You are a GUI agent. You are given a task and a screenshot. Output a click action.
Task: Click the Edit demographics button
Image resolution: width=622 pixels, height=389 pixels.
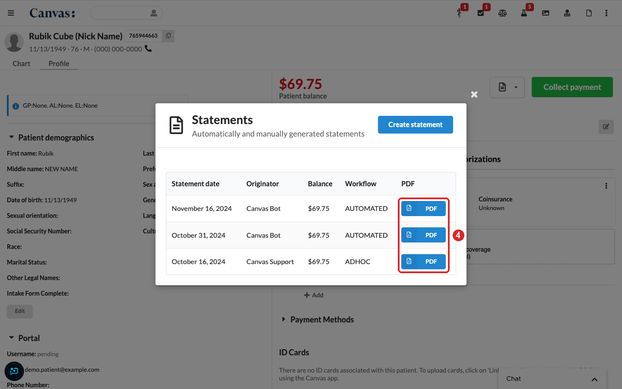click(x=20, y=311)
